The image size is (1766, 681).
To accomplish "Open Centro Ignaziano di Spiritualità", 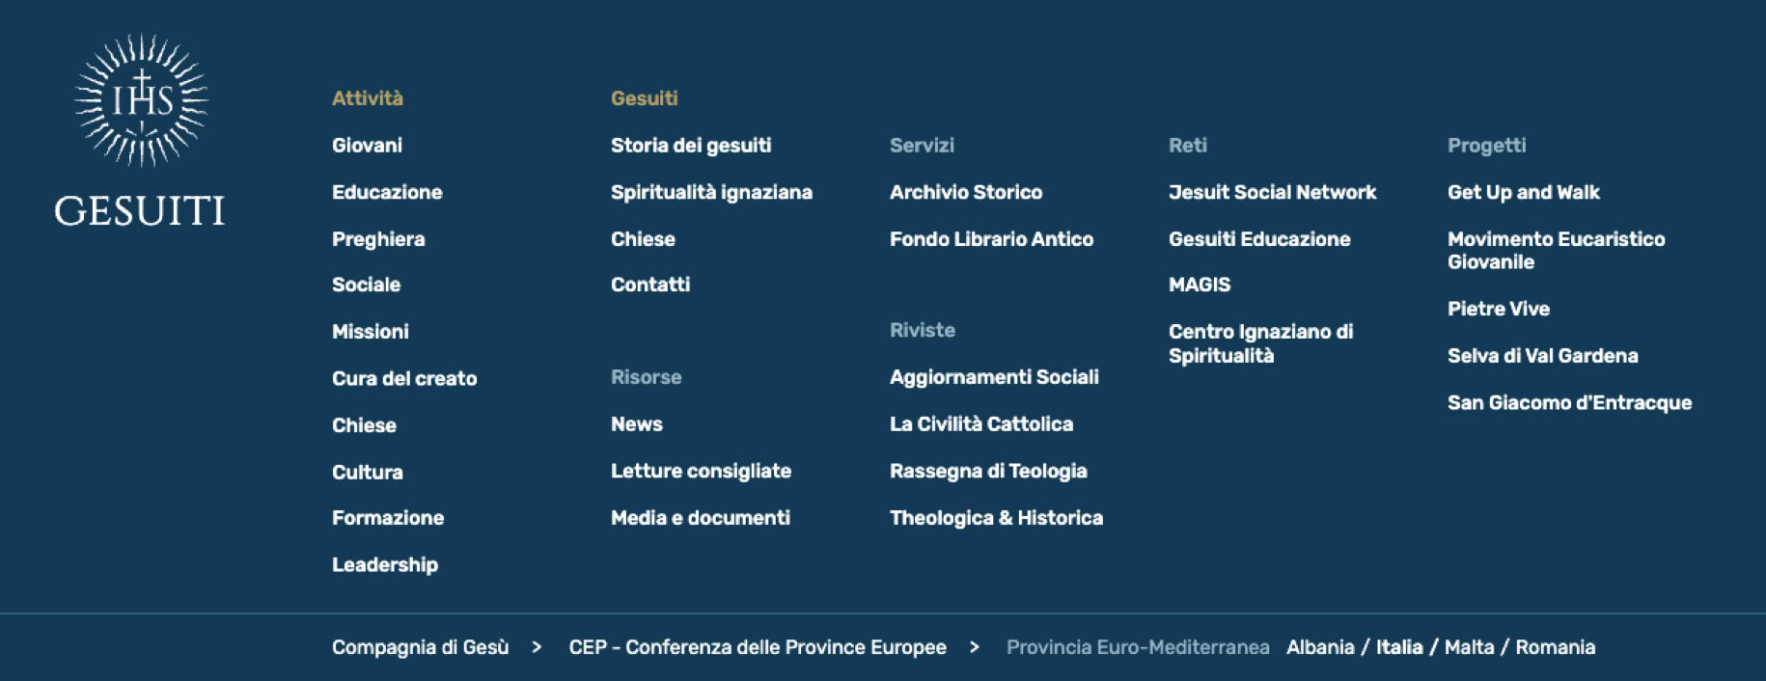I will click(x=1259, y=343).
